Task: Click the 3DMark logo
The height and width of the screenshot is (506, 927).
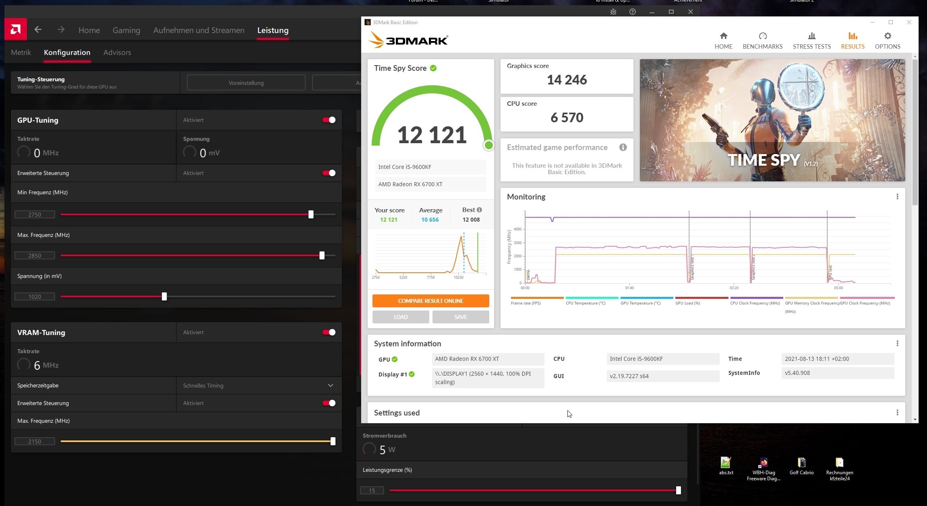Action: point(408,40)
